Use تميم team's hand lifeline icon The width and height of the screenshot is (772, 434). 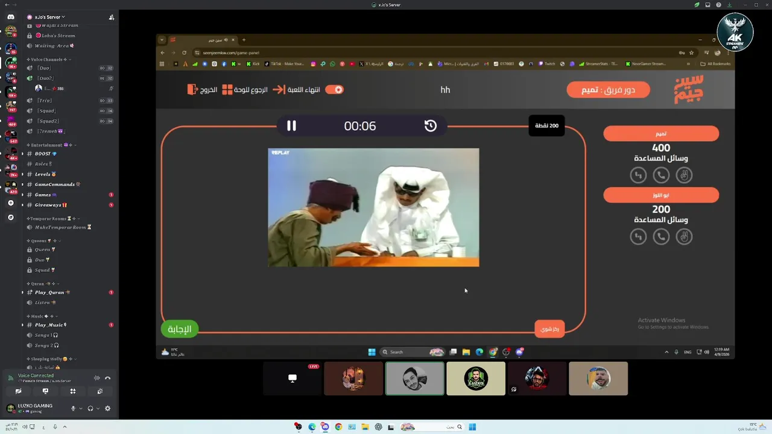point(684,175)
